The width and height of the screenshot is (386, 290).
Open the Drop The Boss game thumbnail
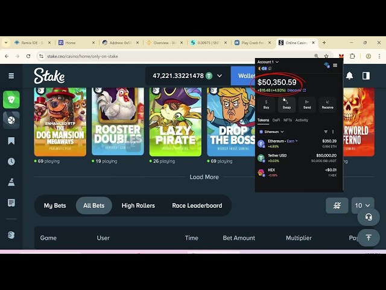point(231,122)
